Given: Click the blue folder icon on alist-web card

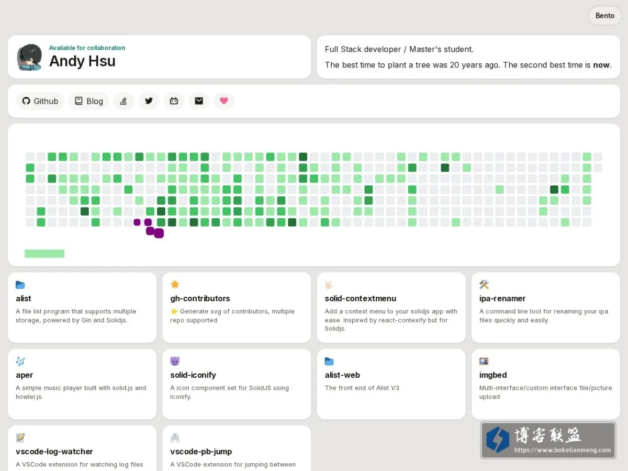Looking at the screenshot, I should coord(329,361).
